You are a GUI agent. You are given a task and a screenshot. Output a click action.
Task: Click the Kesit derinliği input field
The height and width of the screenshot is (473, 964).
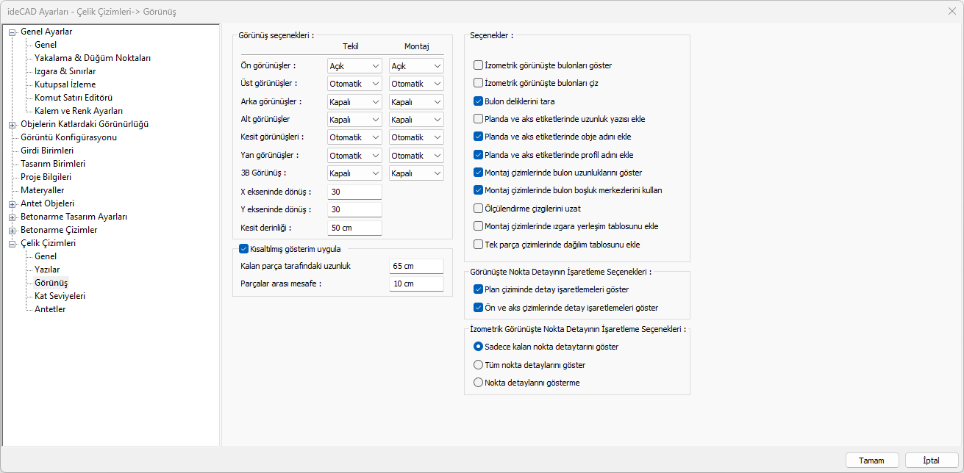[x=354, y=228]
